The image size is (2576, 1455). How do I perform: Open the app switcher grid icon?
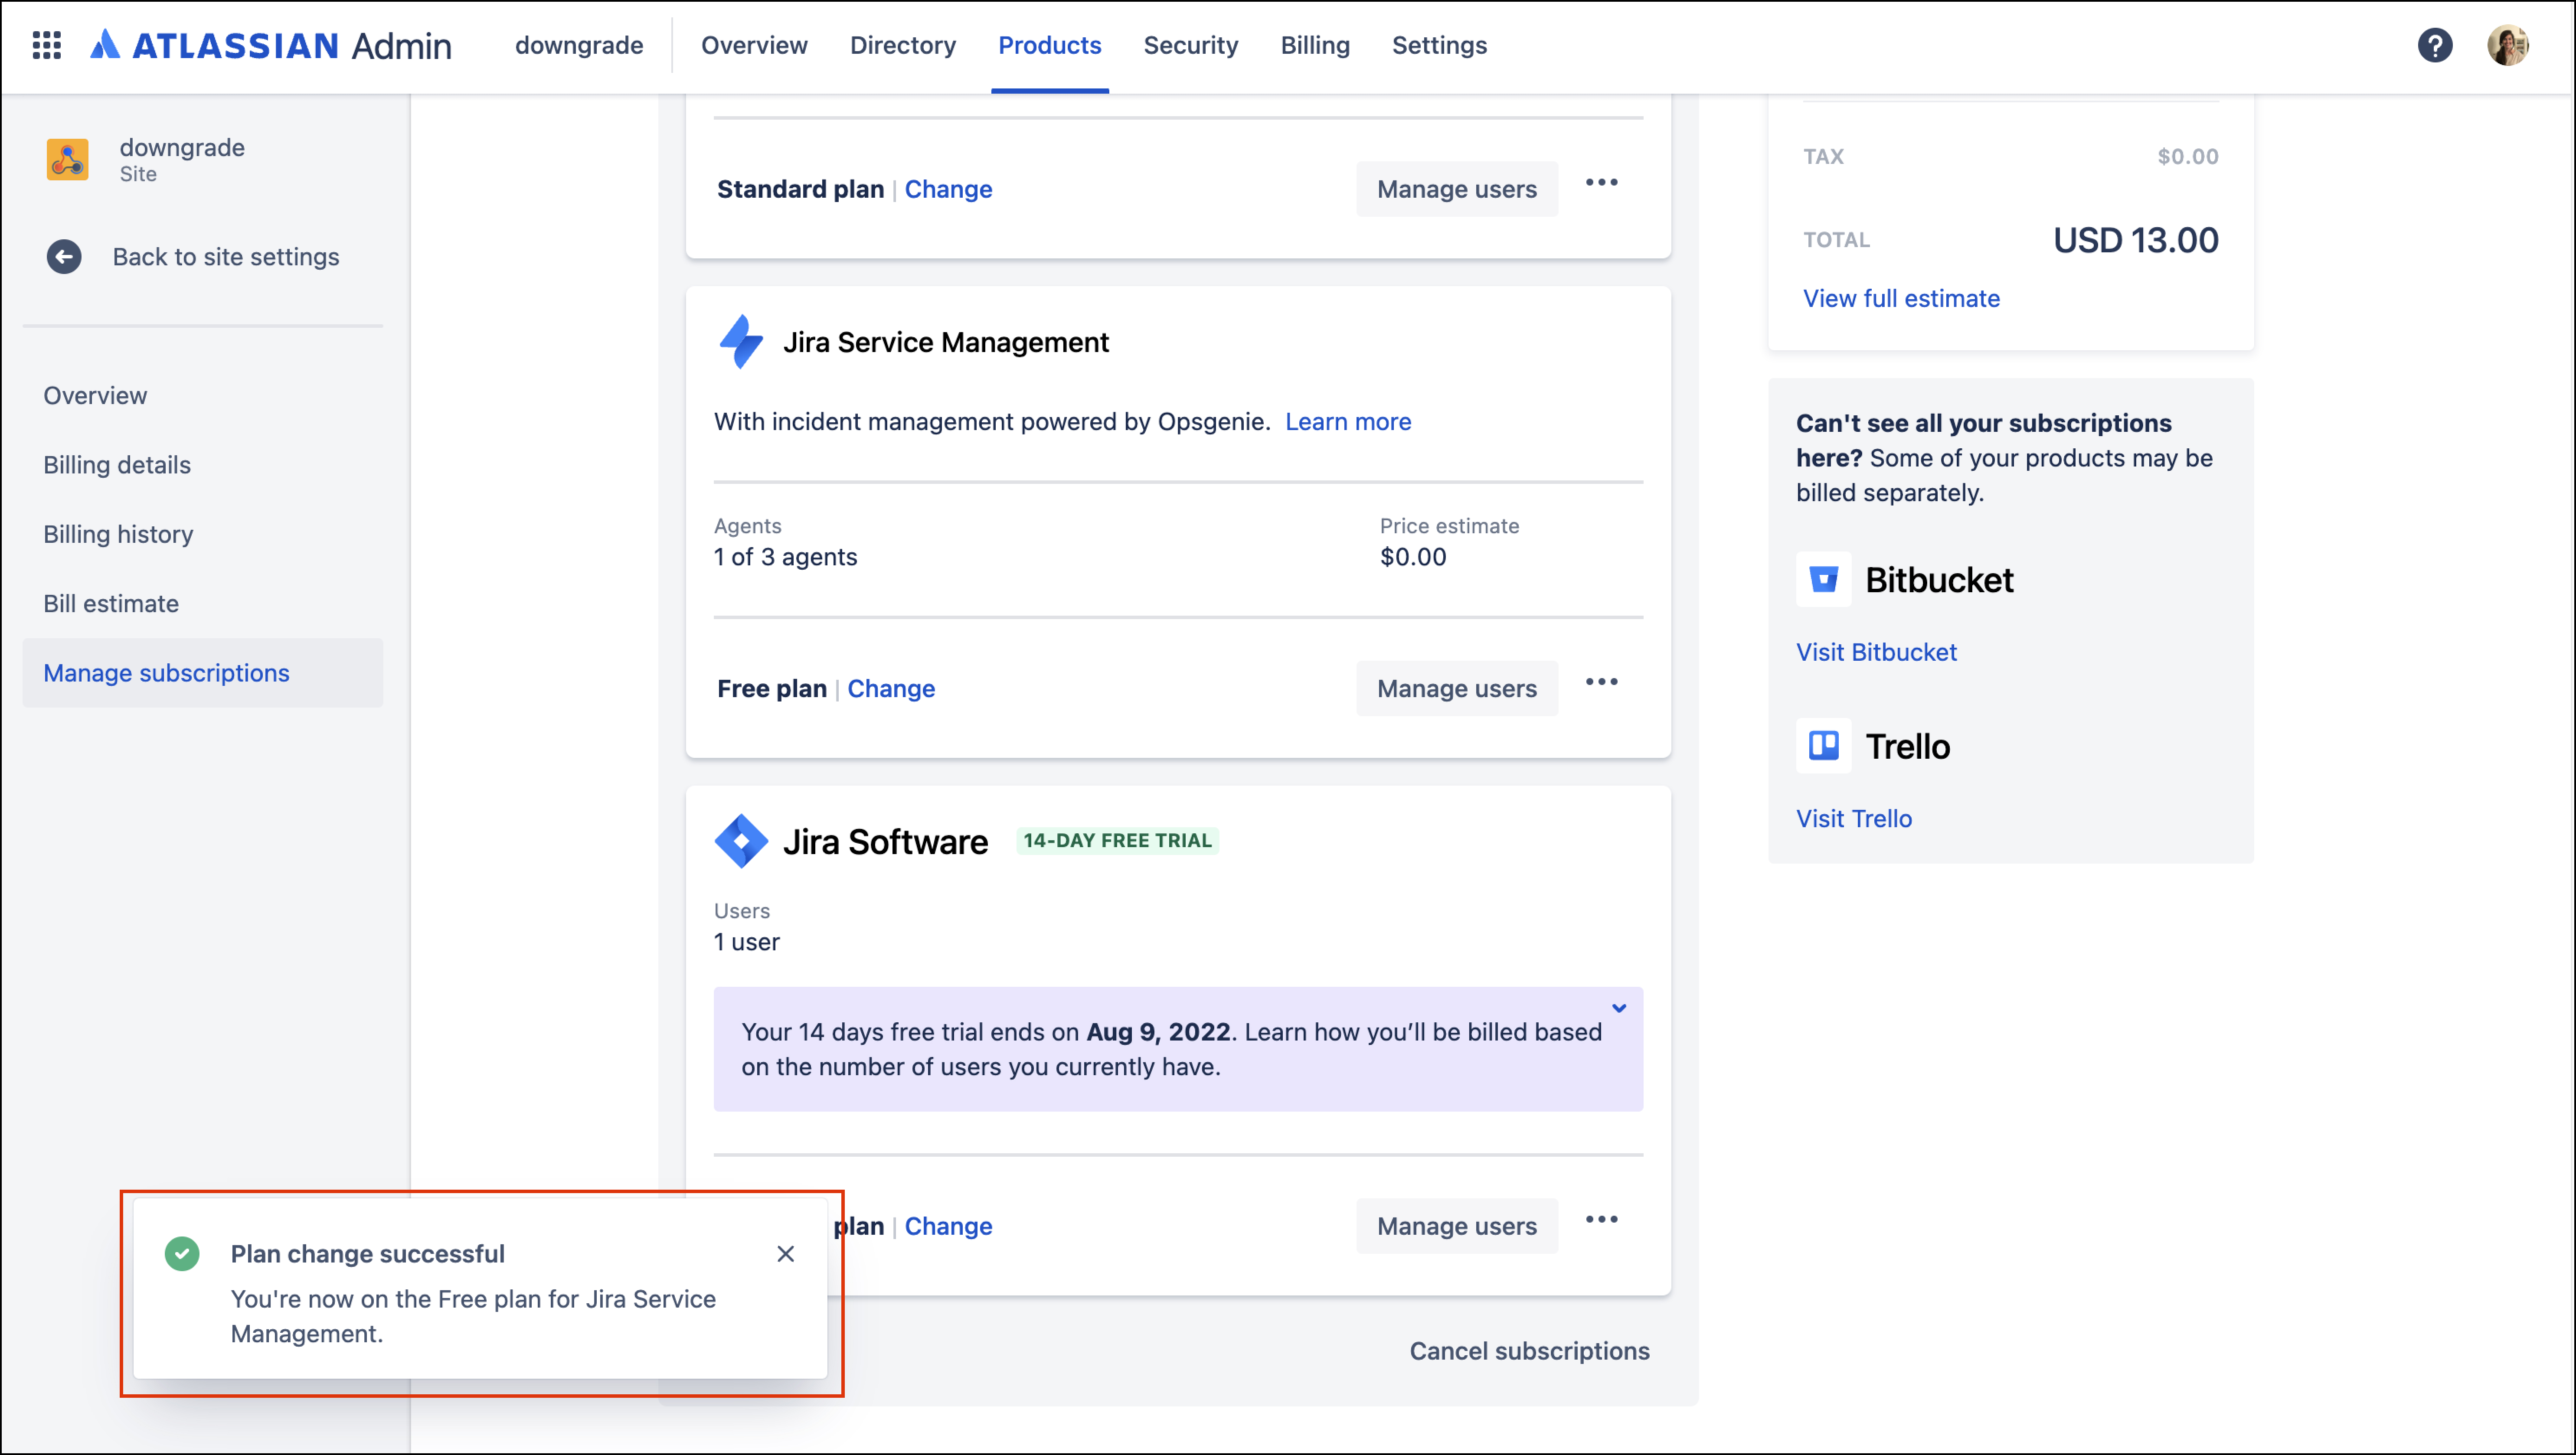(x=47, y=45)
